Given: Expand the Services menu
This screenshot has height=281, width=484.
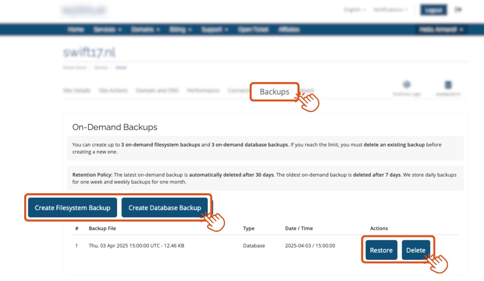Looking at the screenshot, I should click(x=107, y=30).
